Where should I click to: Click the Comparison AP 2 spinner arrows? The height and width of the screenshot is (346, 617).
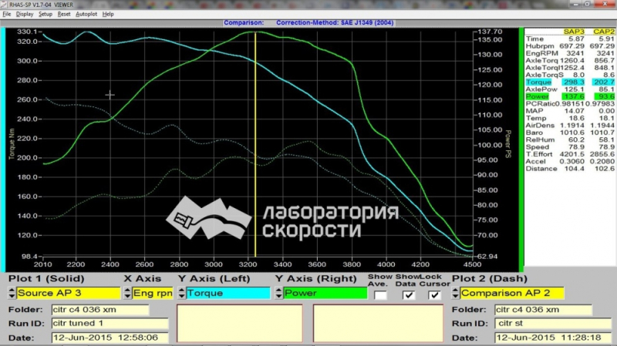455,293
